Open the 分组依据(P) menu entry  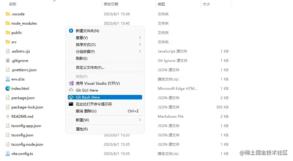tap(105, 51)
